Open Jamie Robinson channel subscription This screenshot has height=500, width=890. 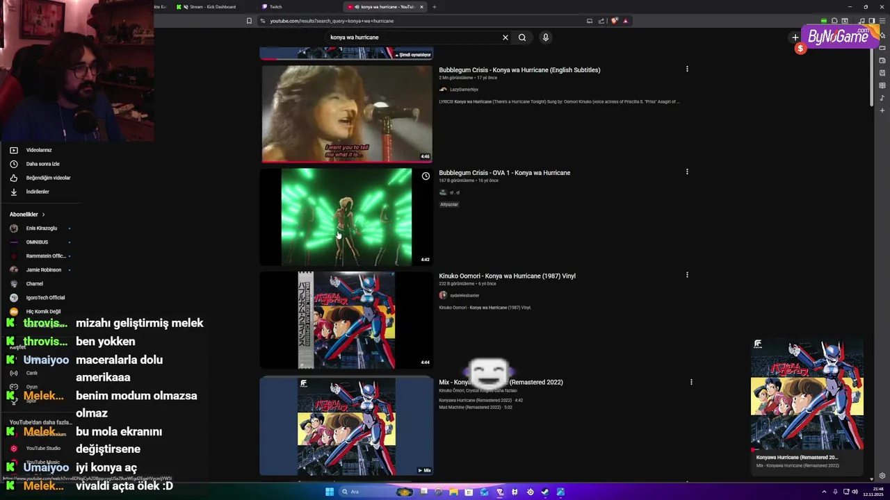(x=43, y=270)
